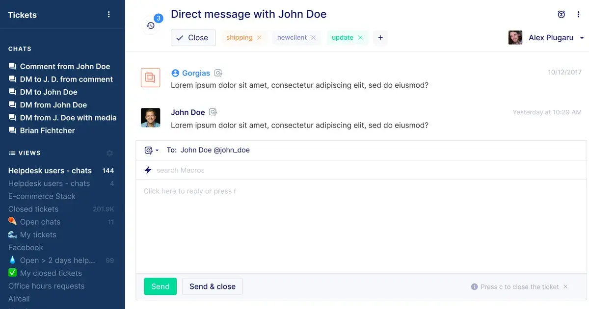Image resolution: width=589 pixels, height=309 pixels.
Task: Click the Close ticket button
Action: [x=193, y=37]
